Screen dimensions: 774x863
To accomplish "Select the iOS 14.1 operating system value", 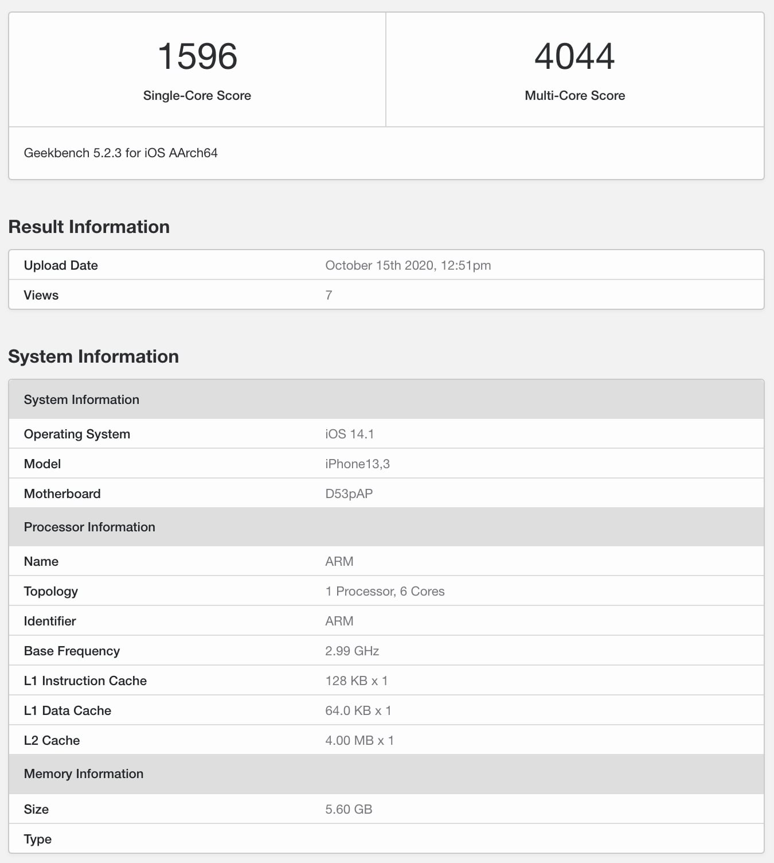I will tap(349, 434).
